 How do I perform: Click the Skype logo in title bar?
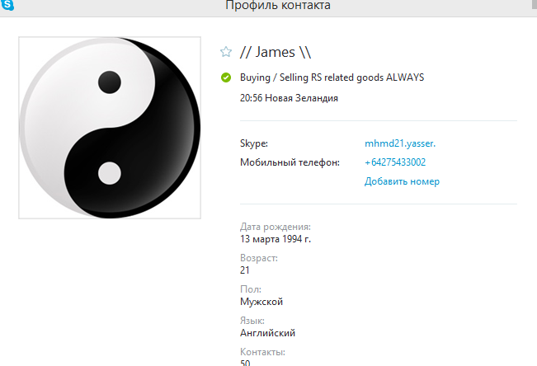(7, 5)
